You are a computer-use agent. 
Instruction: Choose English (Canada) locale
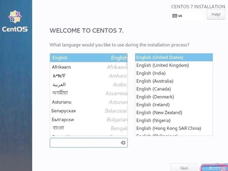pyautogui.click(x=174, y=89)
